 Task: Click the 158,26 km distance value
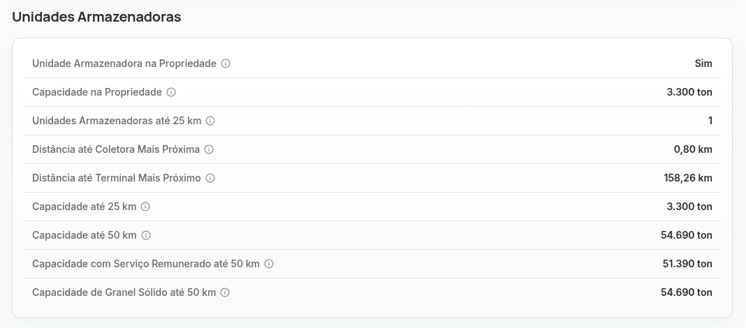point(688,178)
